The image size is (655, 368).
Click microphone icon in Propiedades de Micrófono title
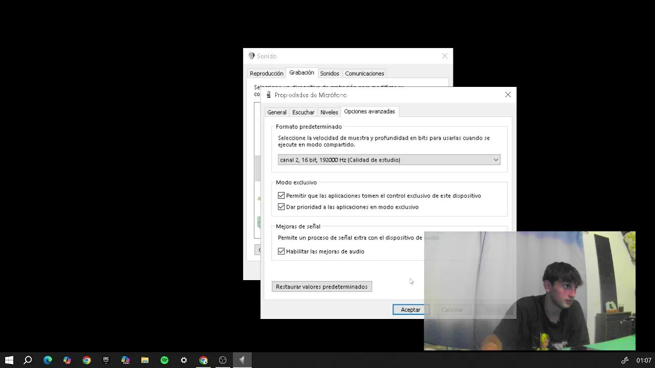click(269, 95)
